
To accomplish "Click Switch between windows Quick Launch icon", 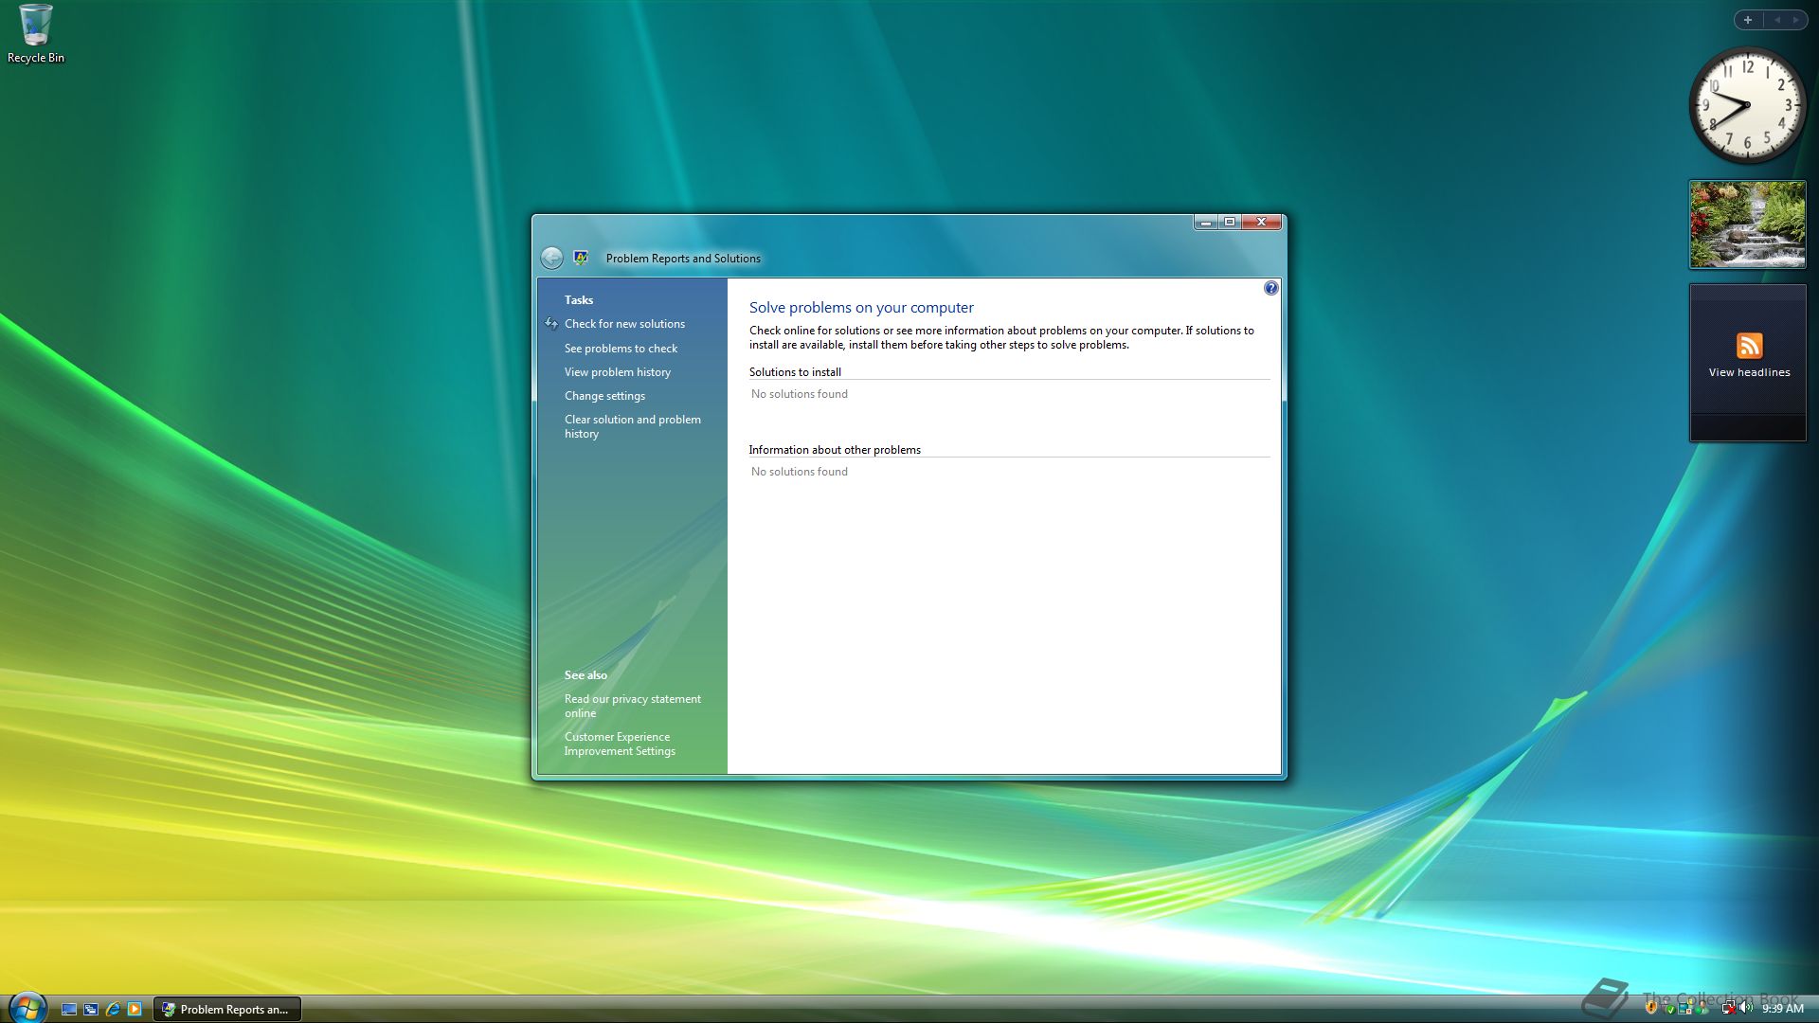I will (91, 1010).
